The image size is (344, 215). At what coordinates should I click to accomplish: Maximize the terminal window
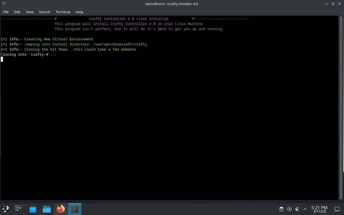tap(333, 4)
